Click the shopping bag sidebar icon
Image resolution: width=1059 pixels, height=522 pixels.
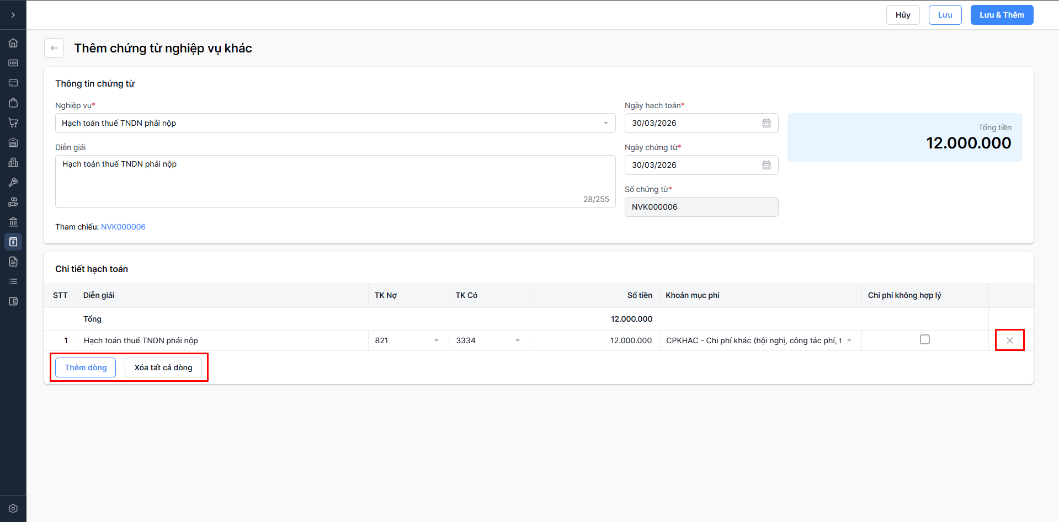point(13,103)
